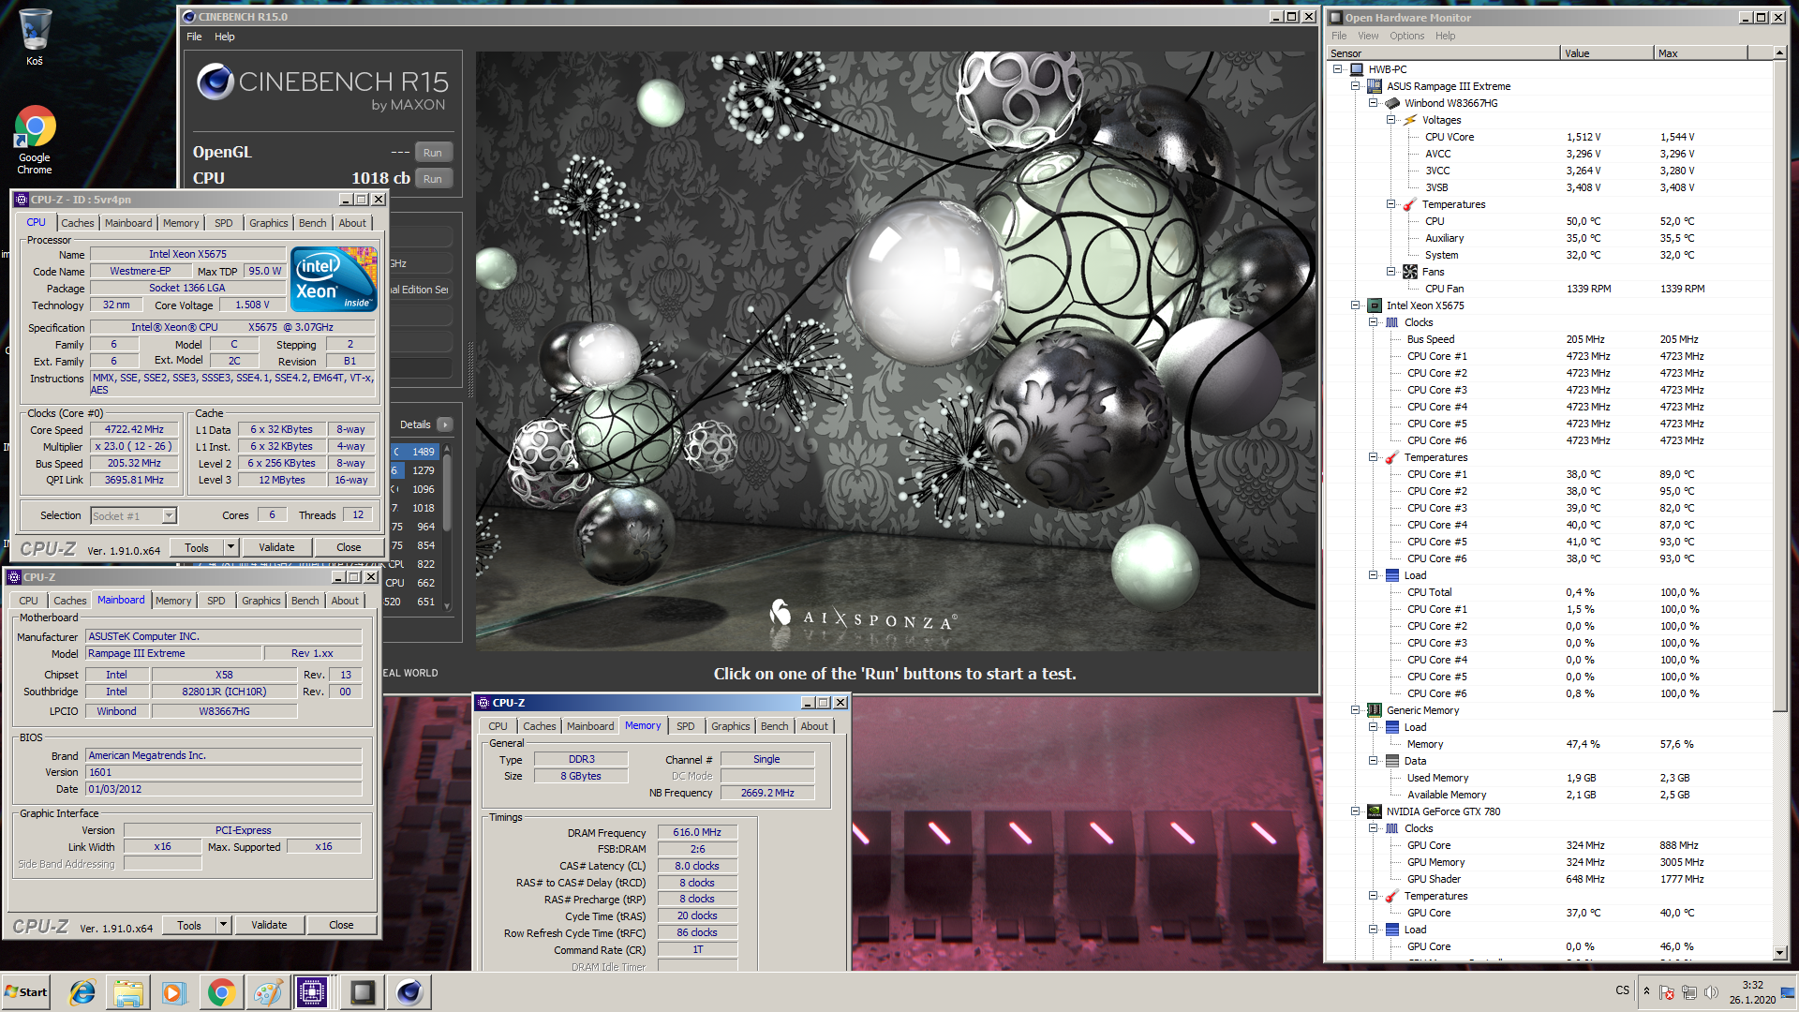The width and height of the screenshot is (1799, 1012).
Task: Open the Socket #1 selection dropdown
Action: [169, 515]
